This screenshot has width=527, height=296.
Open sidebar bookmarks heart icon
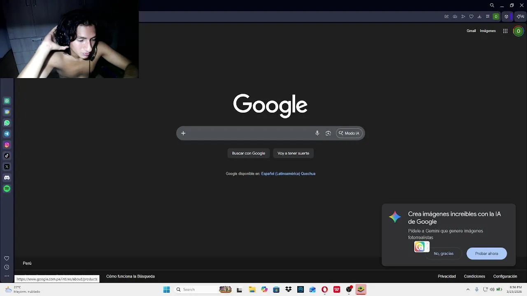[7, 258]
